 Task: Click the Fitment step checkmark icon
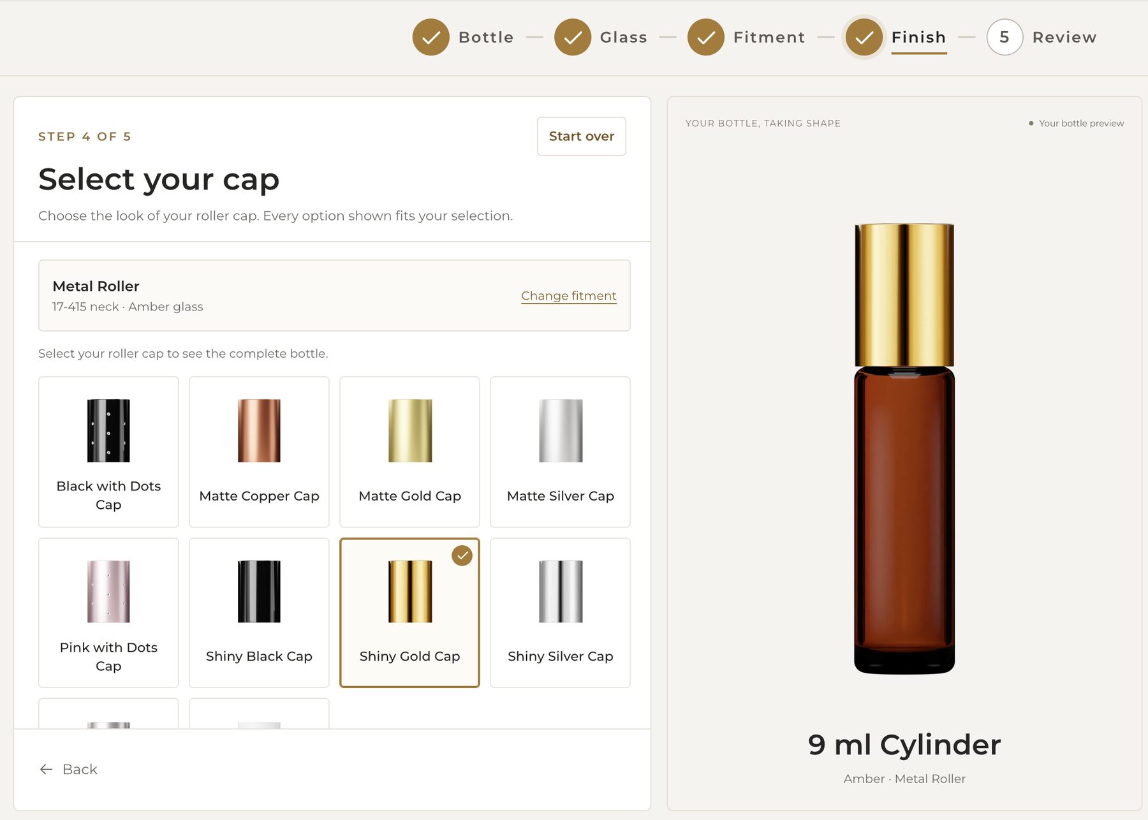click(x=706, y=37)
